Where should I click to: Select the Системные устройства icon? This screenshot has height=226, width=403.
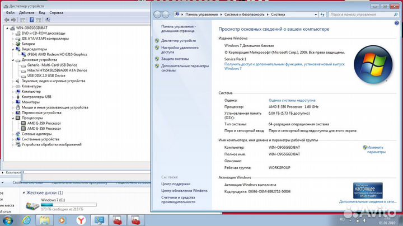pos(18,139)
